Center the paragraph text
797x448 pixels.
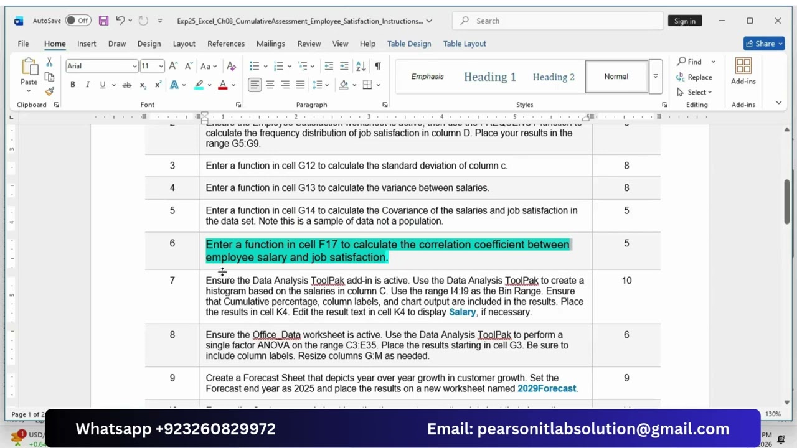270,85
